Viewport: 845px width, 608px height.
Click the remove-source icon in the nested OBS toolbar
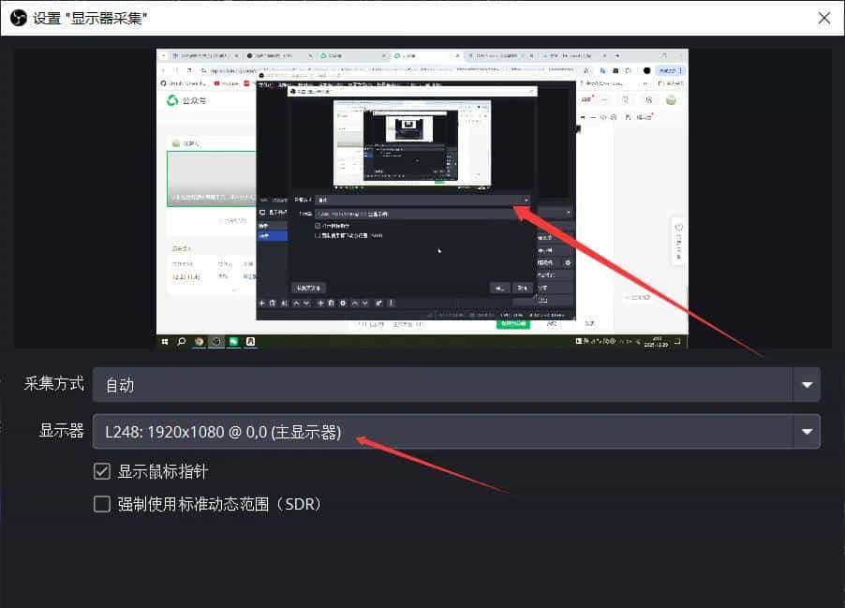pos(331,304)
